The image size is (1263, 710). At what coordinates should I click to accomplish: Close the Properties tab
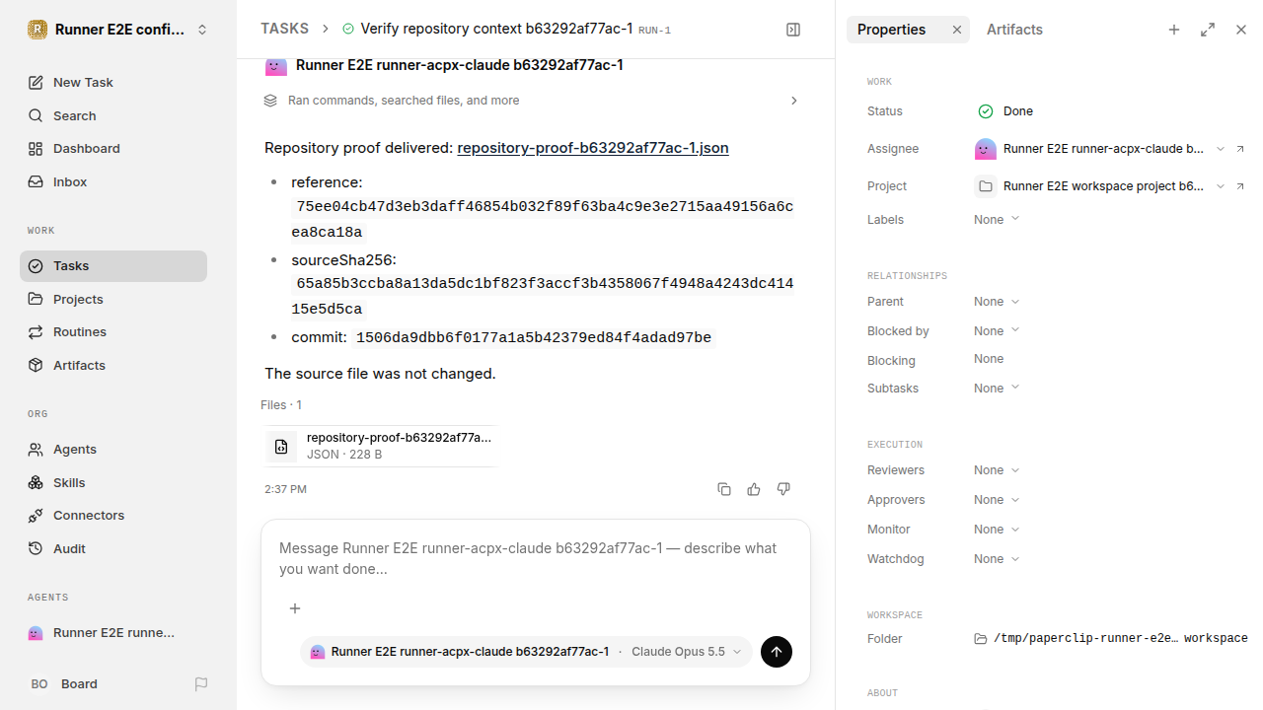point(956,30)
